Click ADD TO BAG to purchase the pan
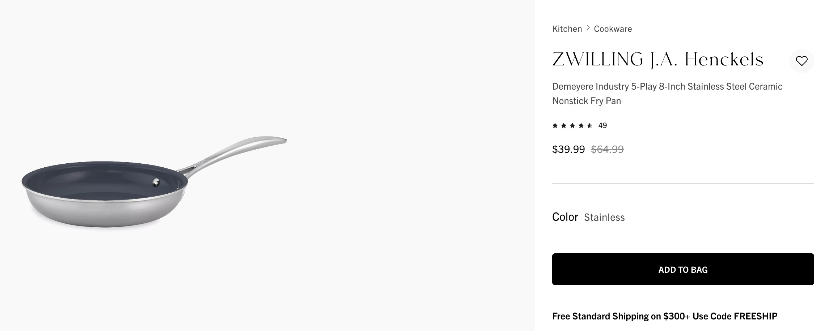The width and height of the screenshot is (825, 331). pyautogui.click(x=682, y=269)
